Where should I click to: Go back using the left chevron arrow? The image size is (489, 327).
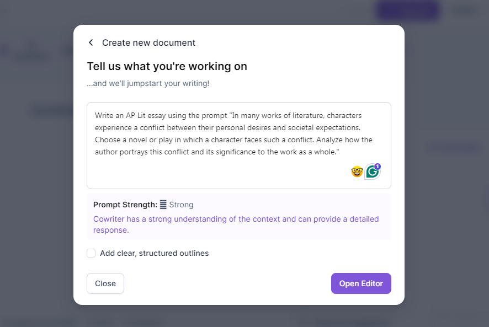91,42
